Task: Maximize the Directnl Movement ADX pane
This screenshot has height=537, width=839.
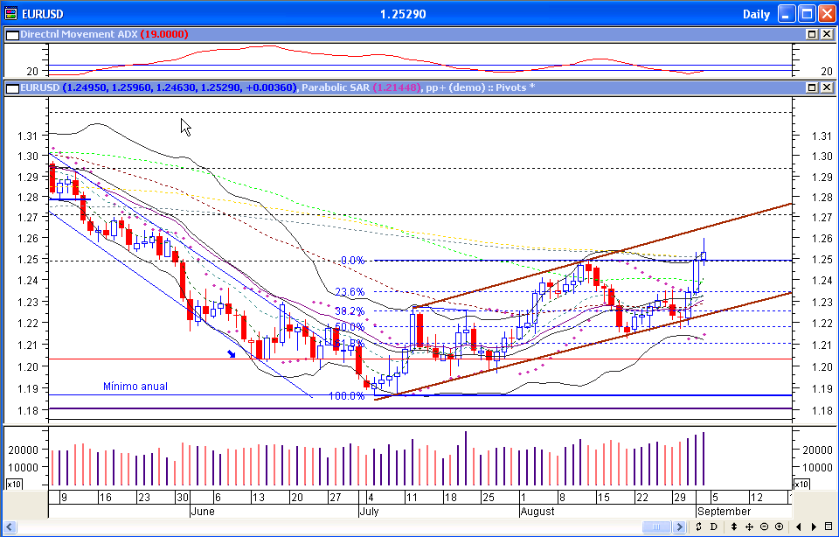Action: [x=812, y=34]
